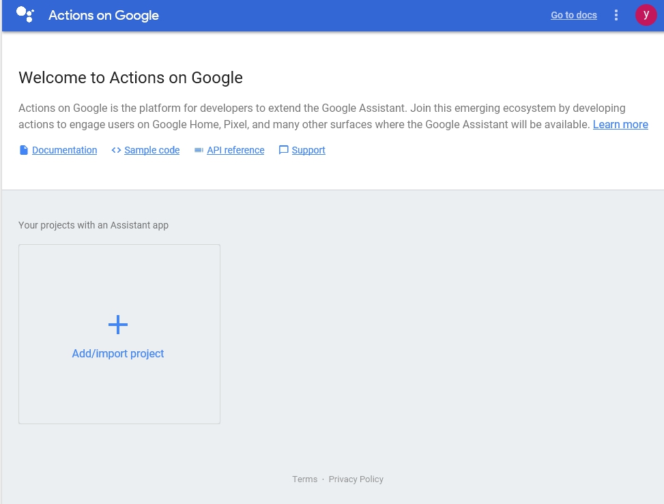This screenshot has height=504, width=664.
Task: View the Privacy Policy page
Action: pyautogui.click(x=356, y=479)
